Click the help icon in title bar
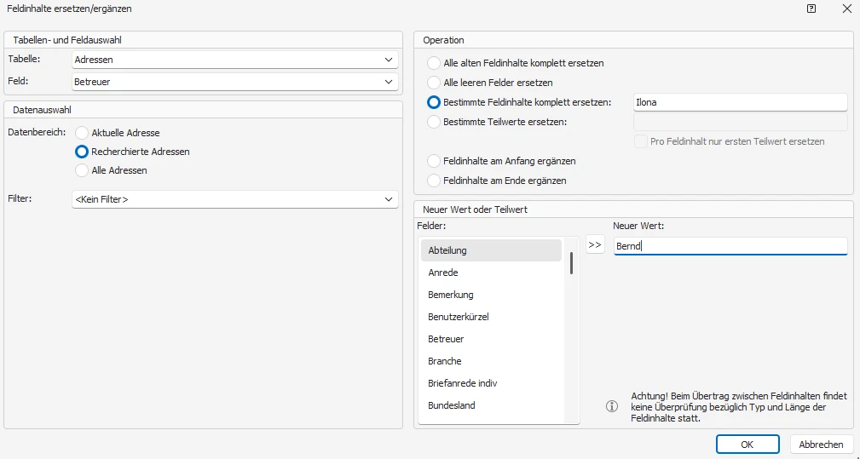Viewport: 860px width, 459px height. [x=811, y=9]
